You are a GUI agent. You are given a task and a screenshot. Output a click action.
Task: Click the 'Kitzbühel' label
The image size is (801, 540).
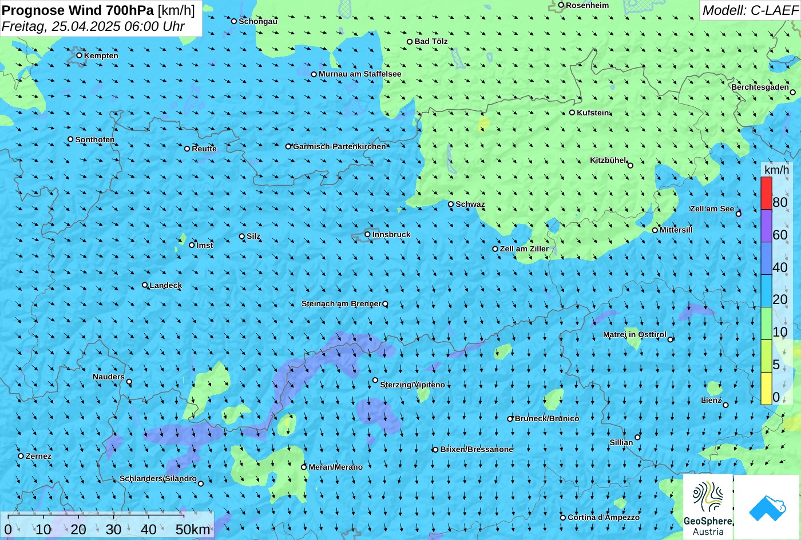pyautogui.click(x=608, y=160)
